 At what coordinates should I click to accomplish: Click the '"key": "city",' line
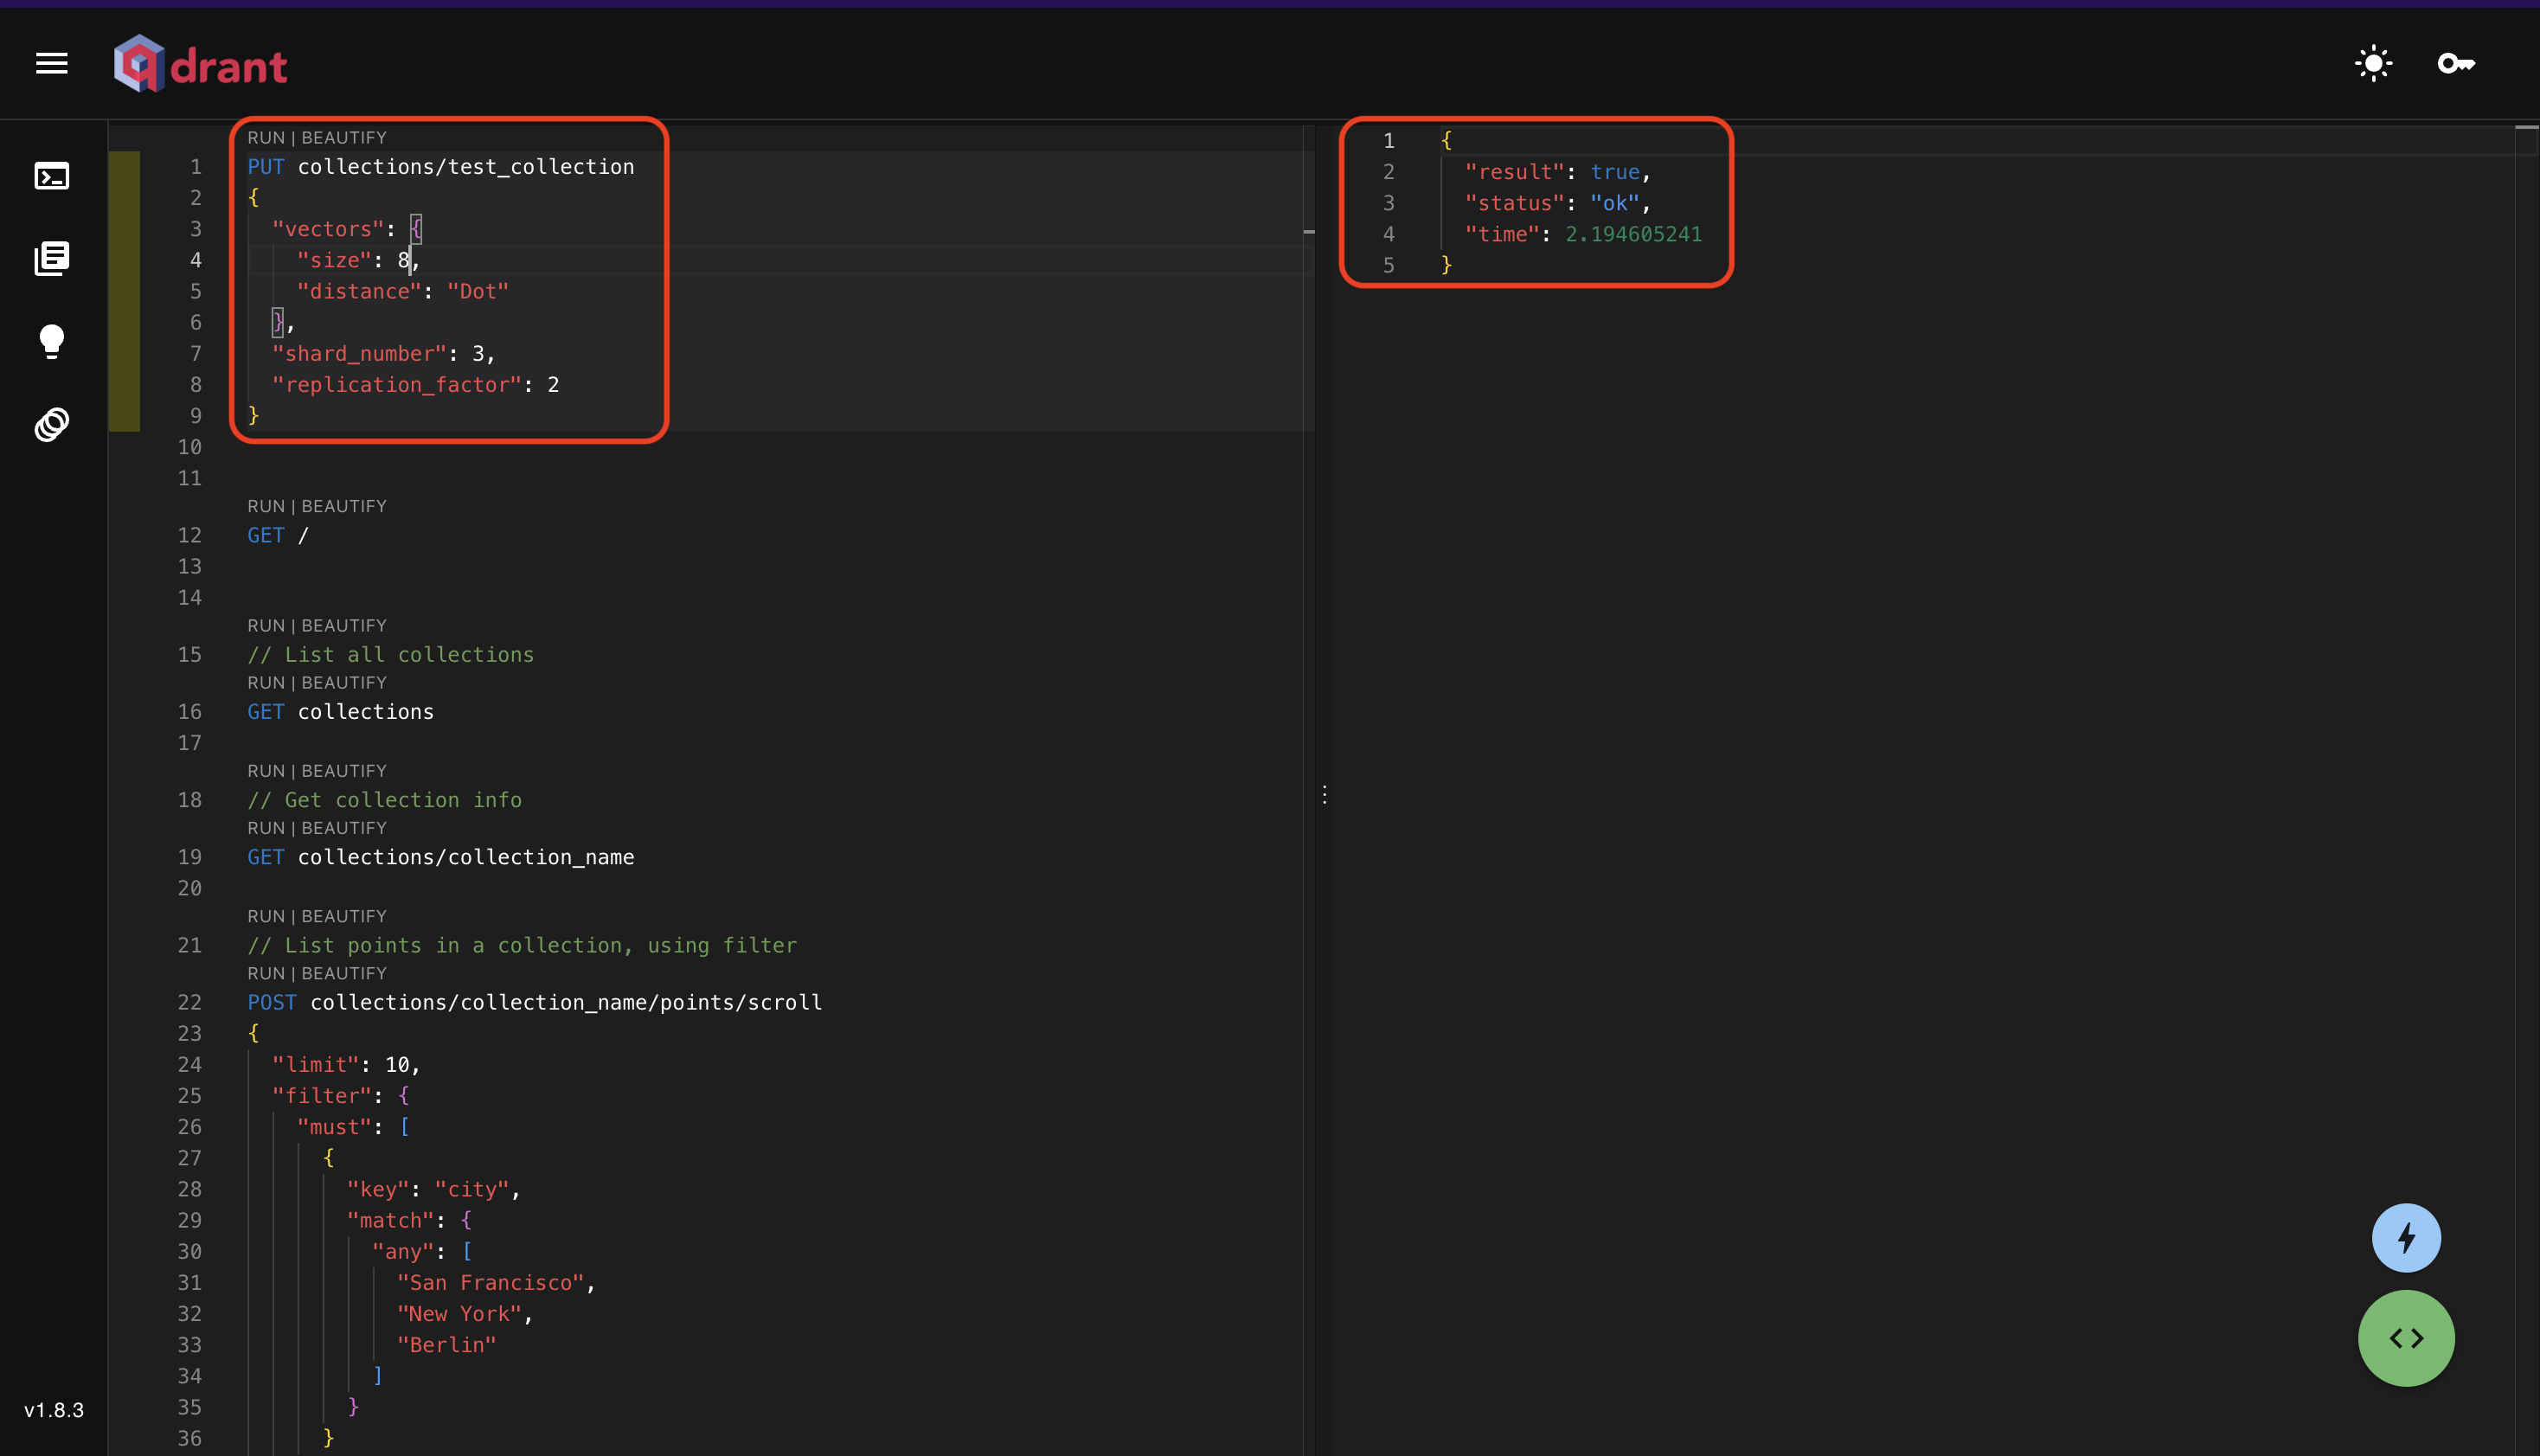pyautogui.click(x=434, y=1190)
